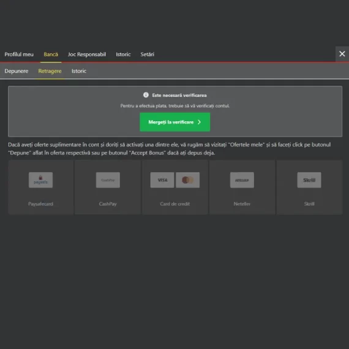Close the account panel with X
Image resolution: width=349 pixels, height=349 pixels.
point(342,54)
